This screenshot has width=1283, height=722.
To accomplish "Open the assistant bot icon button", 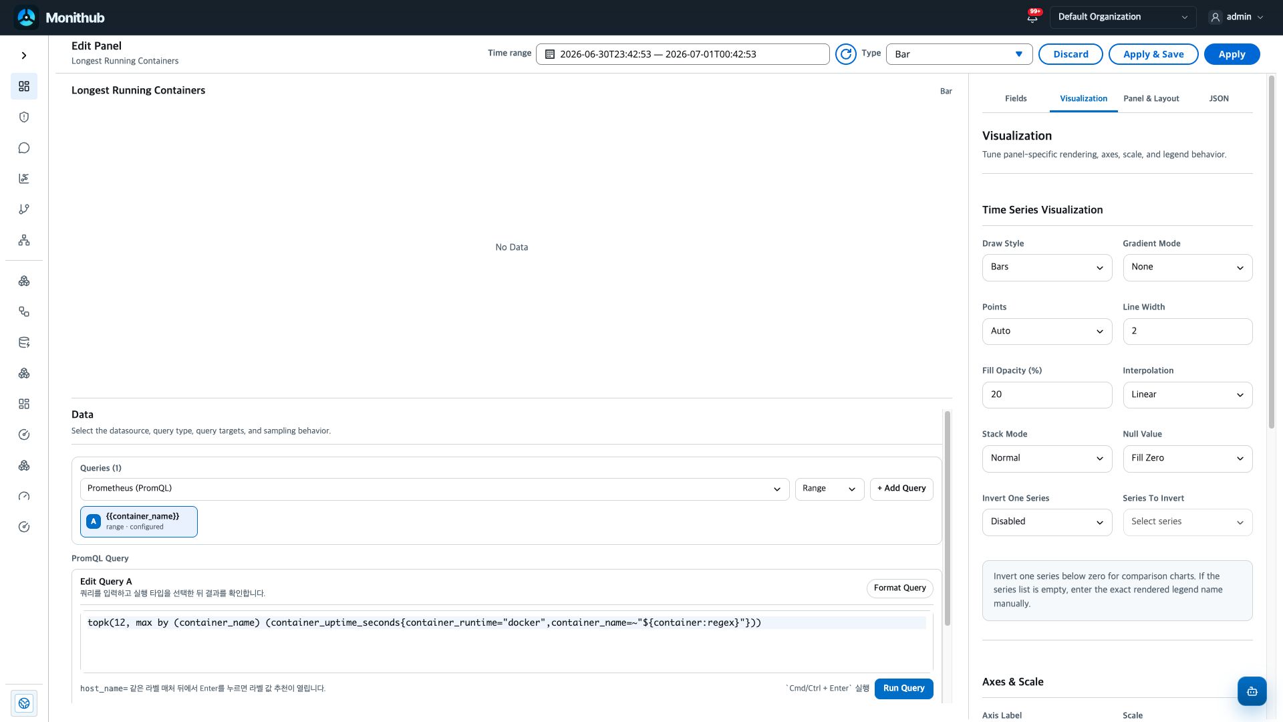I will coord(1252,691).
